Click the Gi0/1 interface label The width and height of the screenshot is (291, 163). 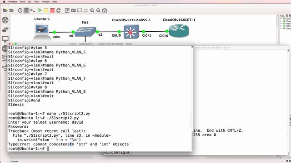(146, 35)
